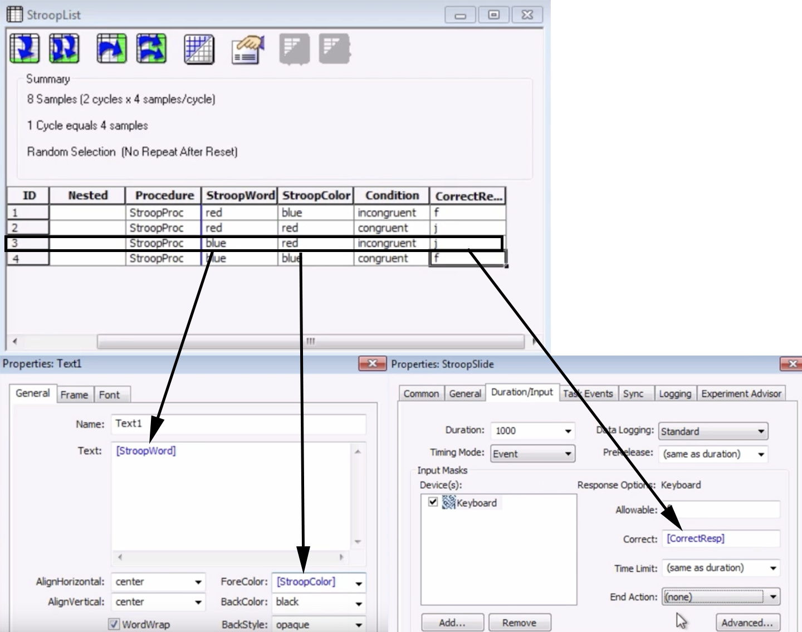Select row ID 1 in the list

tap(28, 213)
